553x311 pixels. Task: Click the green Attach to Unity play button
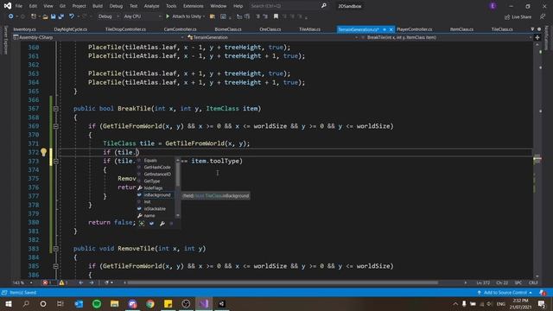tap(168, 16)
